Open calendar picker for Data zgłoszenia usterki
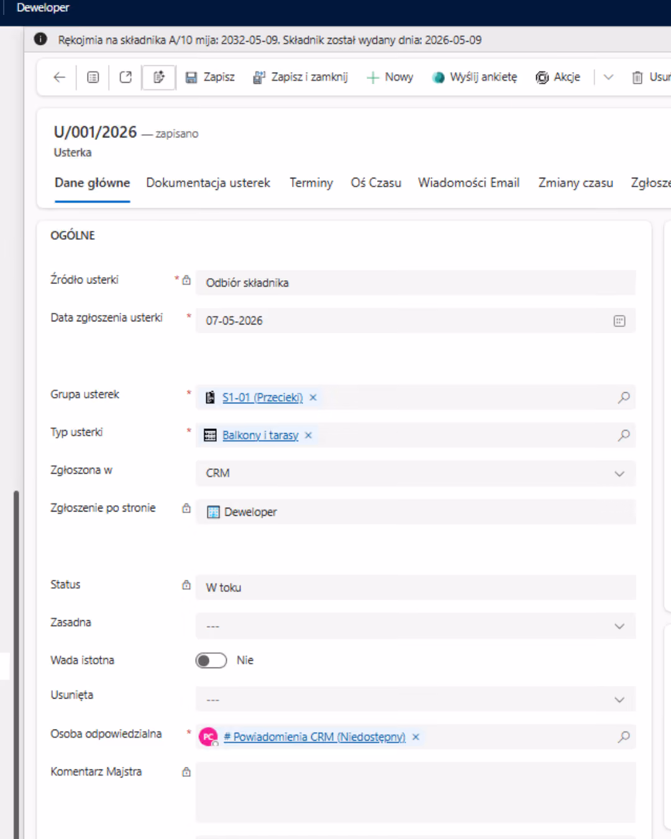 619,321
